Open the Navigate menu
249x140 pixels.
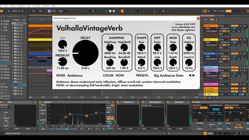(x=37, y=6)
